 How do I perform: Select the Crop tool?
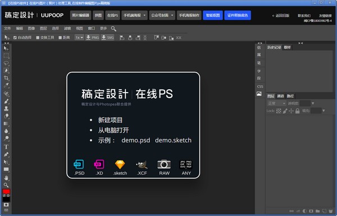coord(6,78)
